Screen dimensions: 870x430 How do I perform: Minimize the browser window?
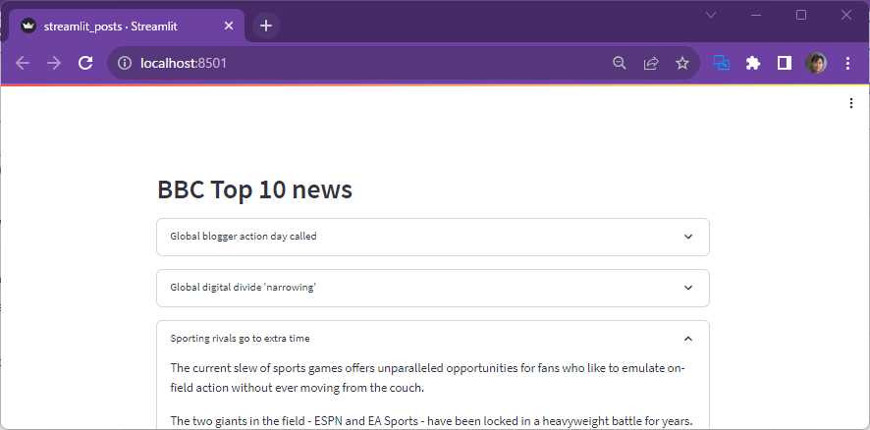756,15
